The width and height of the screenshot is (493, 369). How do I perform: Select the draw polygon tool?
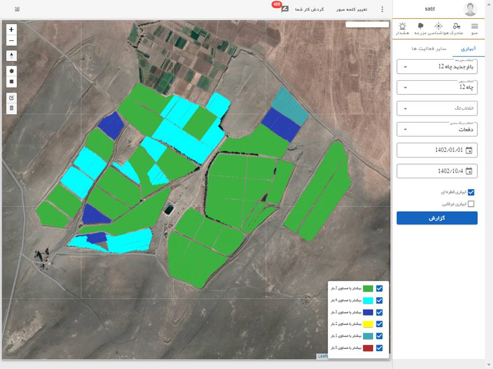coord(12,70)
